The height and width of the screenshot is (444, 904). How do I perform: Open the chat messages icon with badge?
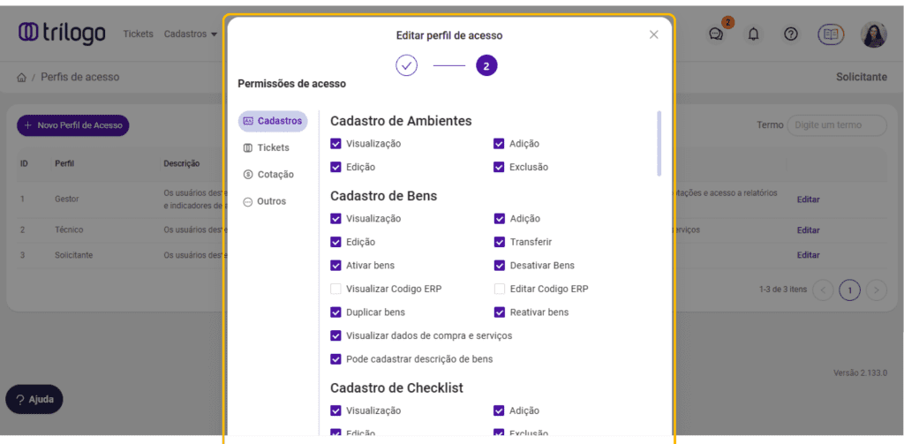pos(716,34)
